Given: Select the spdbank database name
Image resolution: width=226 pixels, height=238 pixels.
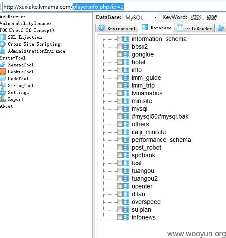Looking at the screenshot, I should (143, 155).
